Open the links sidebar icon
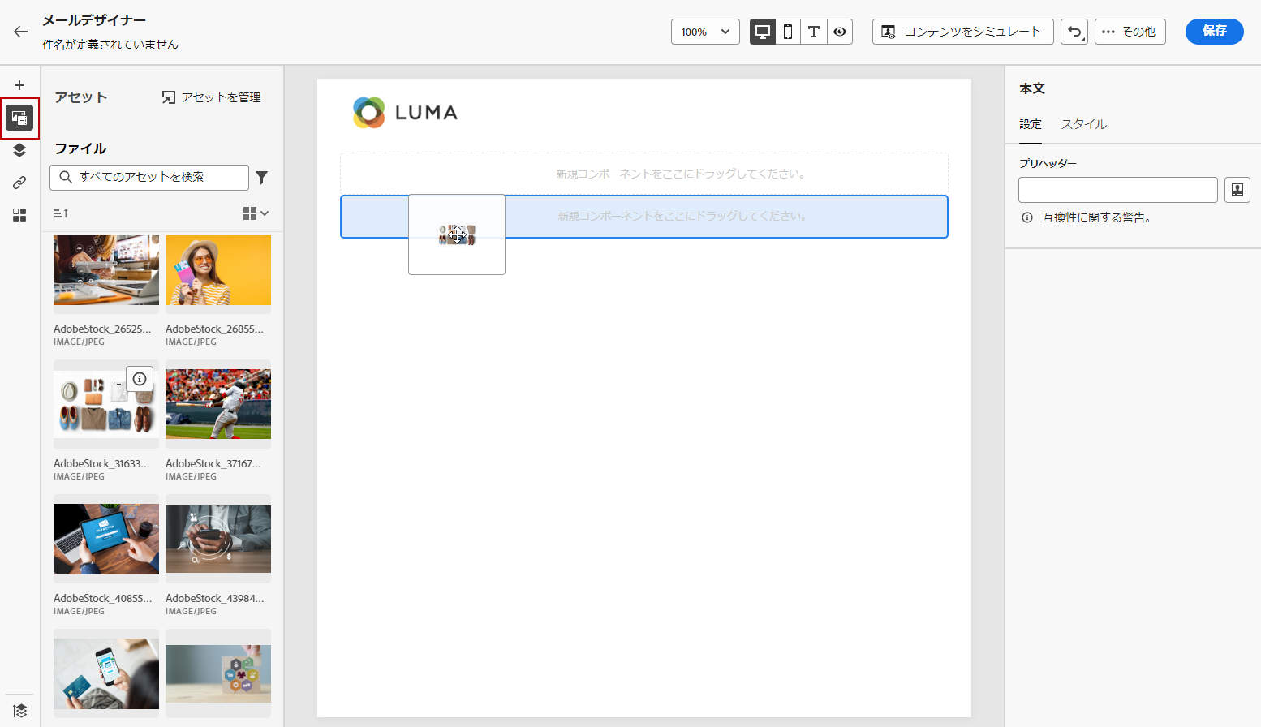This screenshot has width=1261, height=727. [19, 183]
